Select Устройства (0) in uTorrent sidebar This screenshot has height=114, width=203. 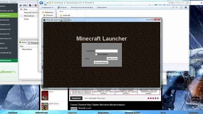tap(9, 53)
